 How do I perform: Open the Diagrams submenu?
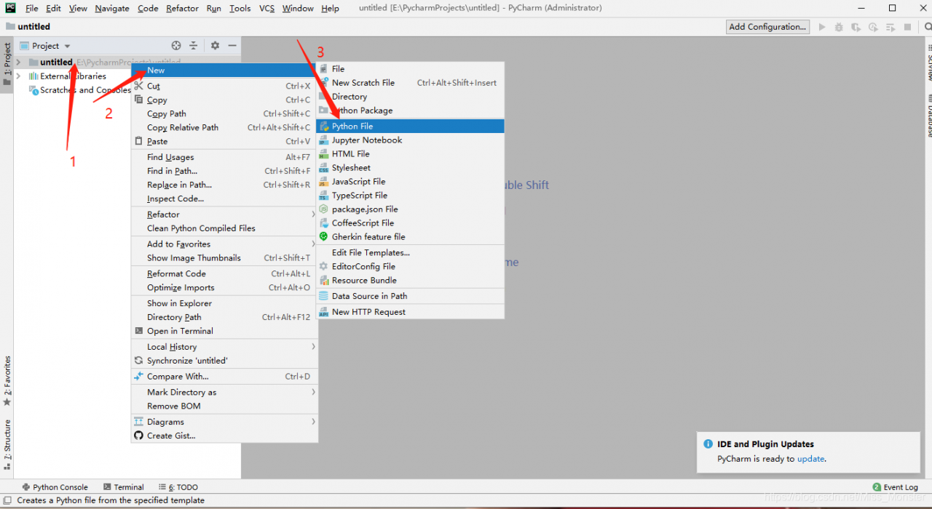click(224, 422)
